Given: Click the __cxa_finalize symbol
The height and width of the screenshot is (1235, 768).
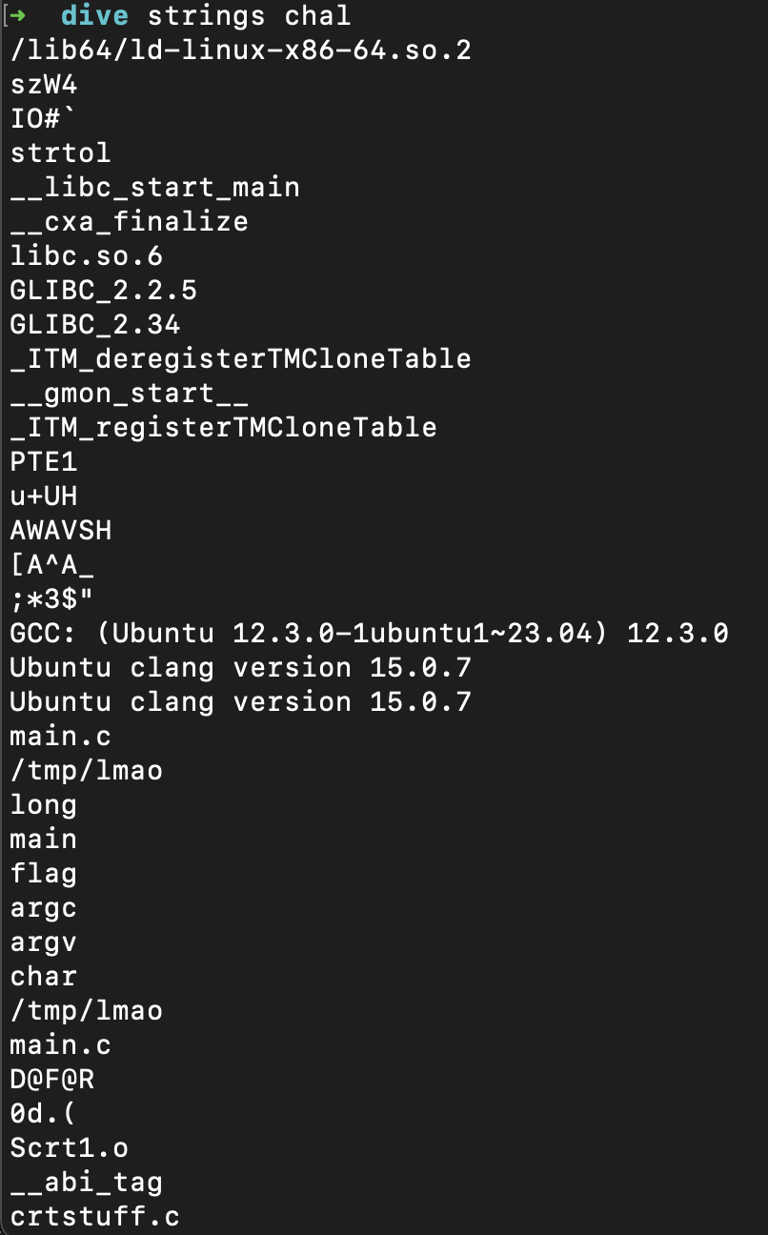Looking at the screenshot, I should pos(129,221).
